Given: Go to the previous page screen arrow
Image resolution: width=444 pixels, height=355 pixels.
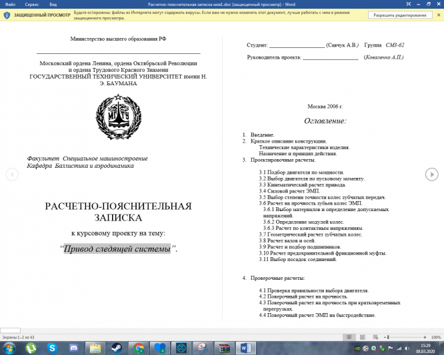Looking at the screenshot, I should (12, 175).
